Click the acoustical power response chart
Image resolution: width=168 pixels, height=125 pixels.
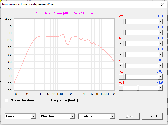point(64,54)
